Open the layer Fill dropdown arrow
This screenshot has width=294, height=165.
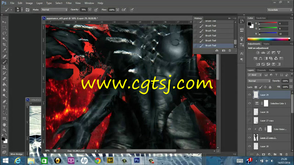pyautogui.click(x=291, y=87)
